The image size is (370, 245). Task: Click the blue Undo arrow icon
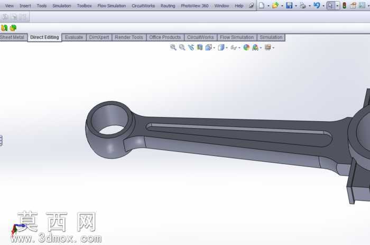click(317, 5)
